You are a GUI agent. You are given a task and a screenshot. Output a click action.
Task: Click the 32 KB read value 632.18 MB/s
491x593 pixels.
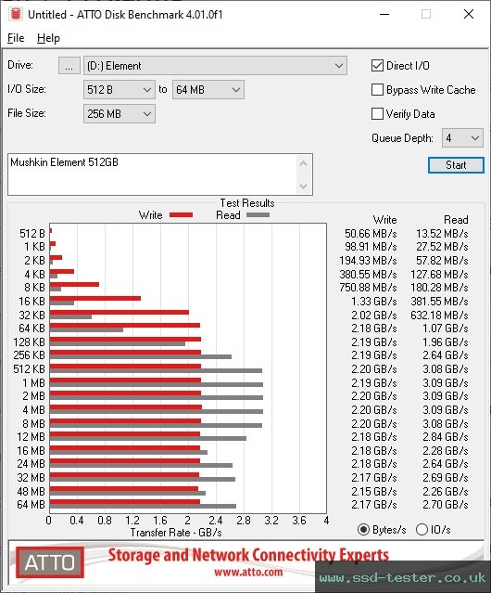coord(439,315)
